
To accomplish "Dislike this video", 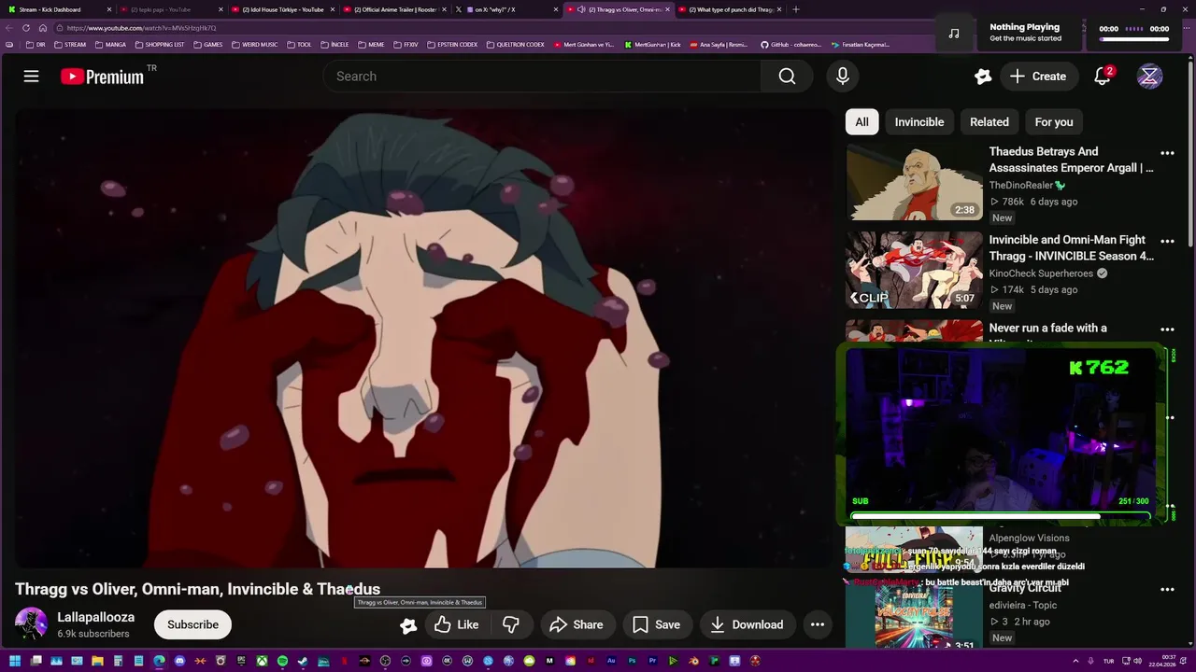I will point(511,624).
